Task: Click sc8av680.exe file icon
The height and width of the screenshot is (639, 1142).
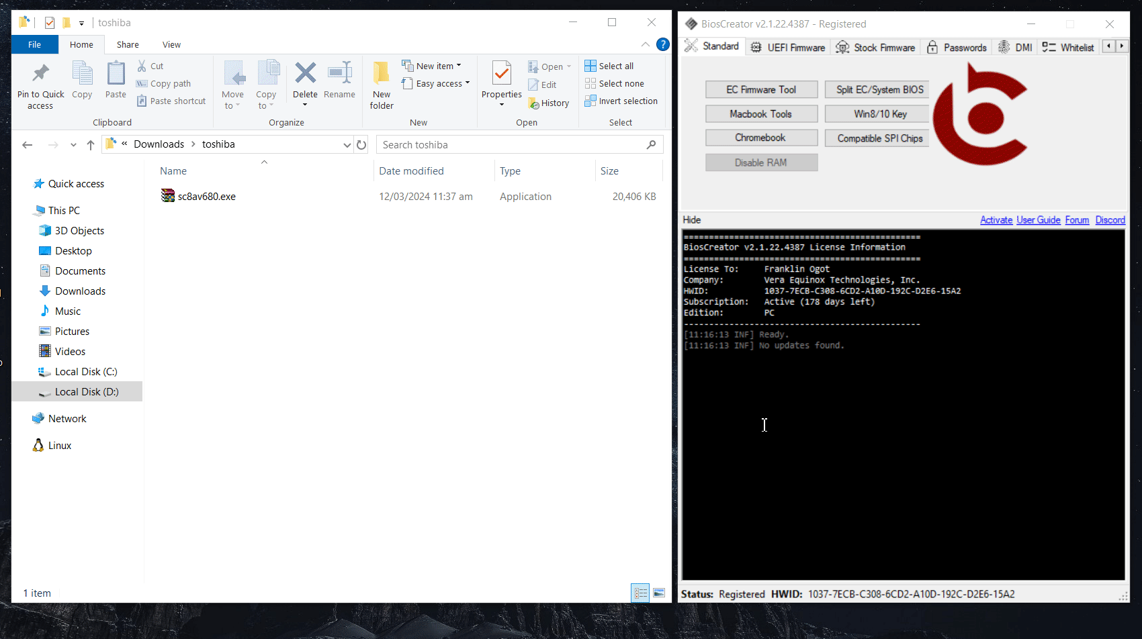Action: [x=168, y=196]
